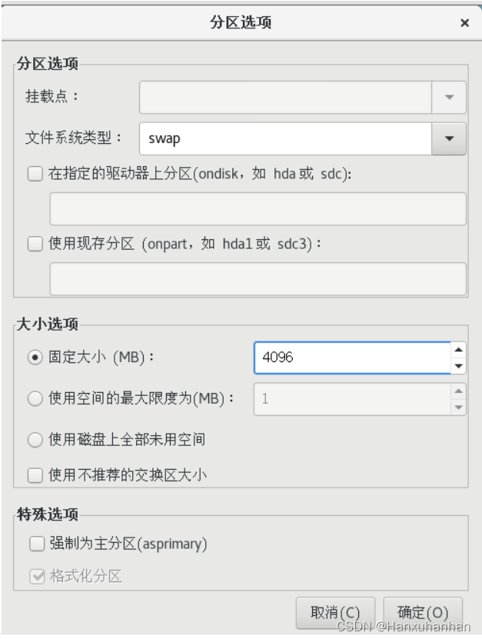Enable 在指定的驱动器上分区(ondisk) option
This screenshot has width=482, height=639.
tap(35, 175)
